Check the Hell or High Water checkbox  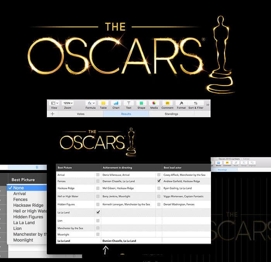[x=98, y=196]
